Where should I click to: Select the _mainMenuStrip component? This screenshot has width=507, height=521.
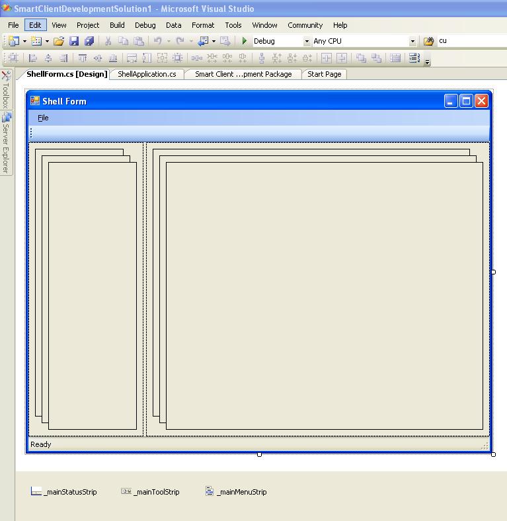(x=236, y=492)
